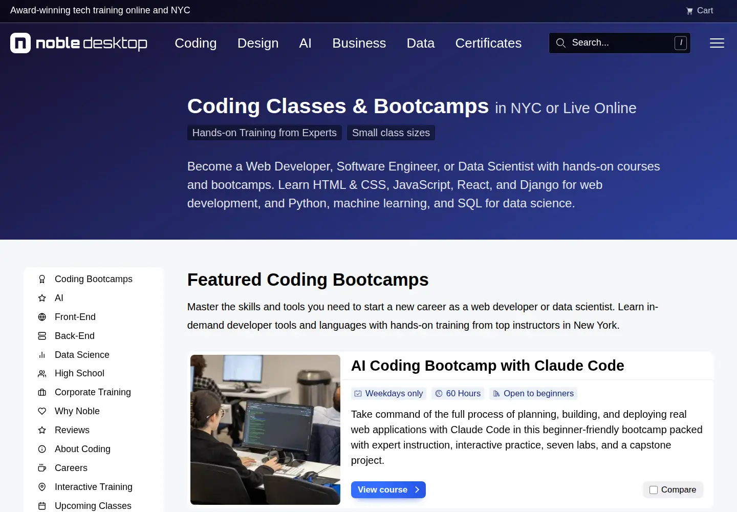Click the Coding Bootcamps ribbon icon
This screenshot has width=737, height=512.
[42, 279]
